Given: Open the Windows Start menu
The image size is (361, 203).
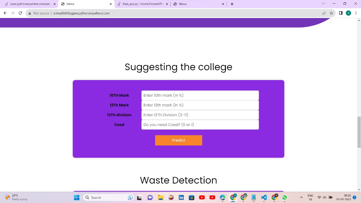Looking at the screenshot, I should [x=76, y=197].
